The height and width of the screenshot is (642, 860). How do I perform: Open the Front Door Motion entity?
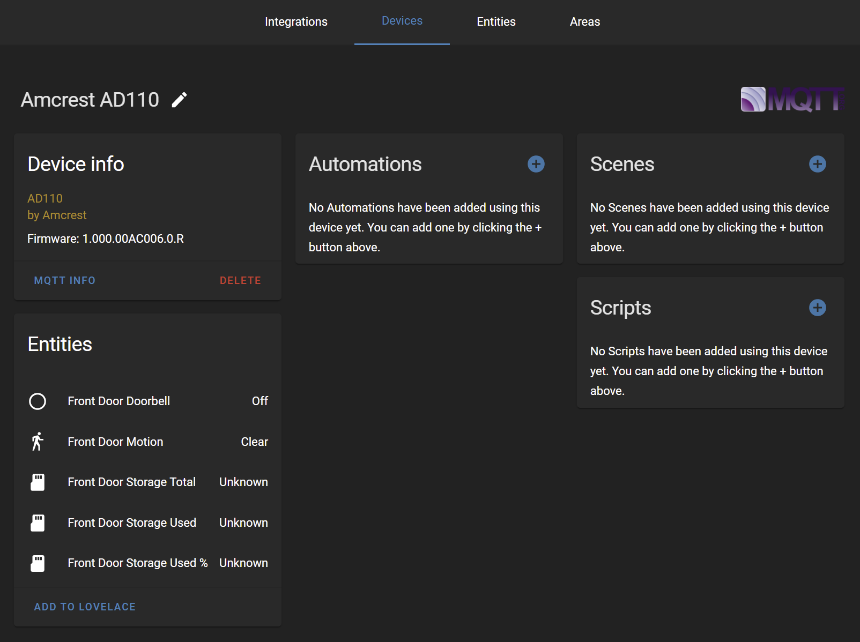[147, 442]
